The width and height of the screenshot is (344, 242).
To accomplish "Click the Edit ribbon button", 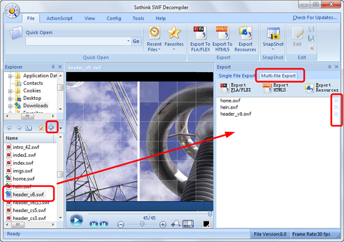I will click(x=297, y=36).
